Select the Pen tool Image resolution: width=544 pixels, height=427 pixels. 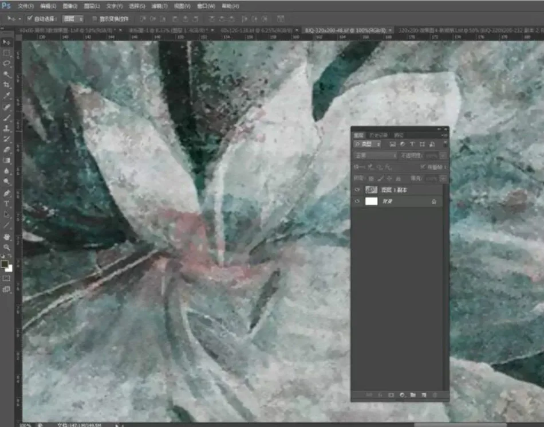click(7, 193)
